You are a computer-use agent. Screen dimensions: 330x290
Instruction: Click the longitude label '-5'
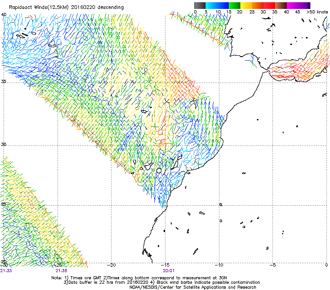click(272, 265)
